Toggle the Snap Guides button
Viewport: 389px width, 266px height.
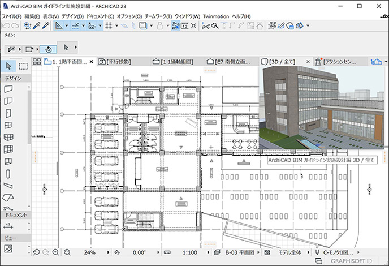(x=75, y=25)
